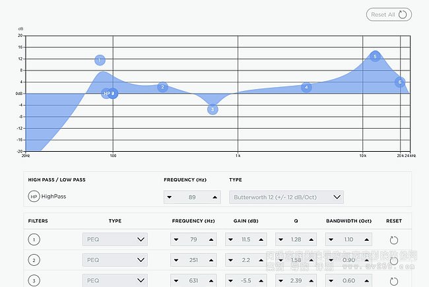Select EQ node 2 on the curve
The height and width of the screenshot is (287, 429).
162,87
